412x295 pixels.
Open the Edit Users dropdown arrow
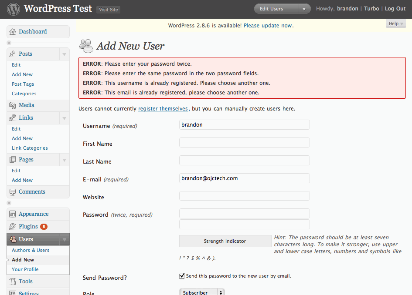pyautogui.click(x=304, y=9)
